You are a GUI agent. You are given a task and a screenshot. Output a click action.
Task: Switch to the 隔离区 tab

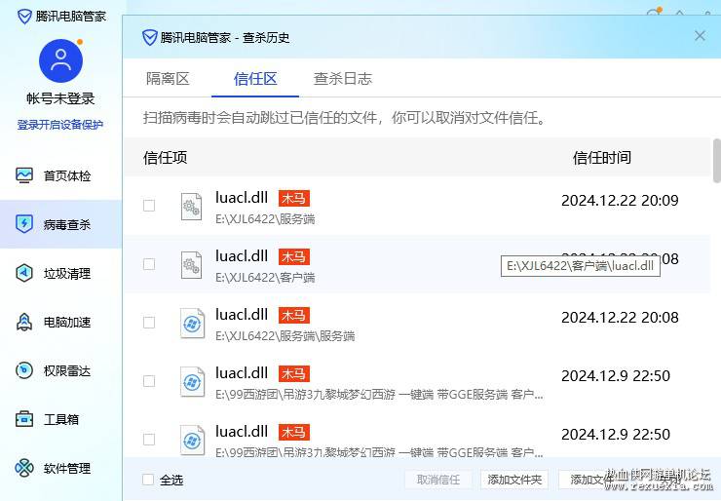click(x=168, y=79)
